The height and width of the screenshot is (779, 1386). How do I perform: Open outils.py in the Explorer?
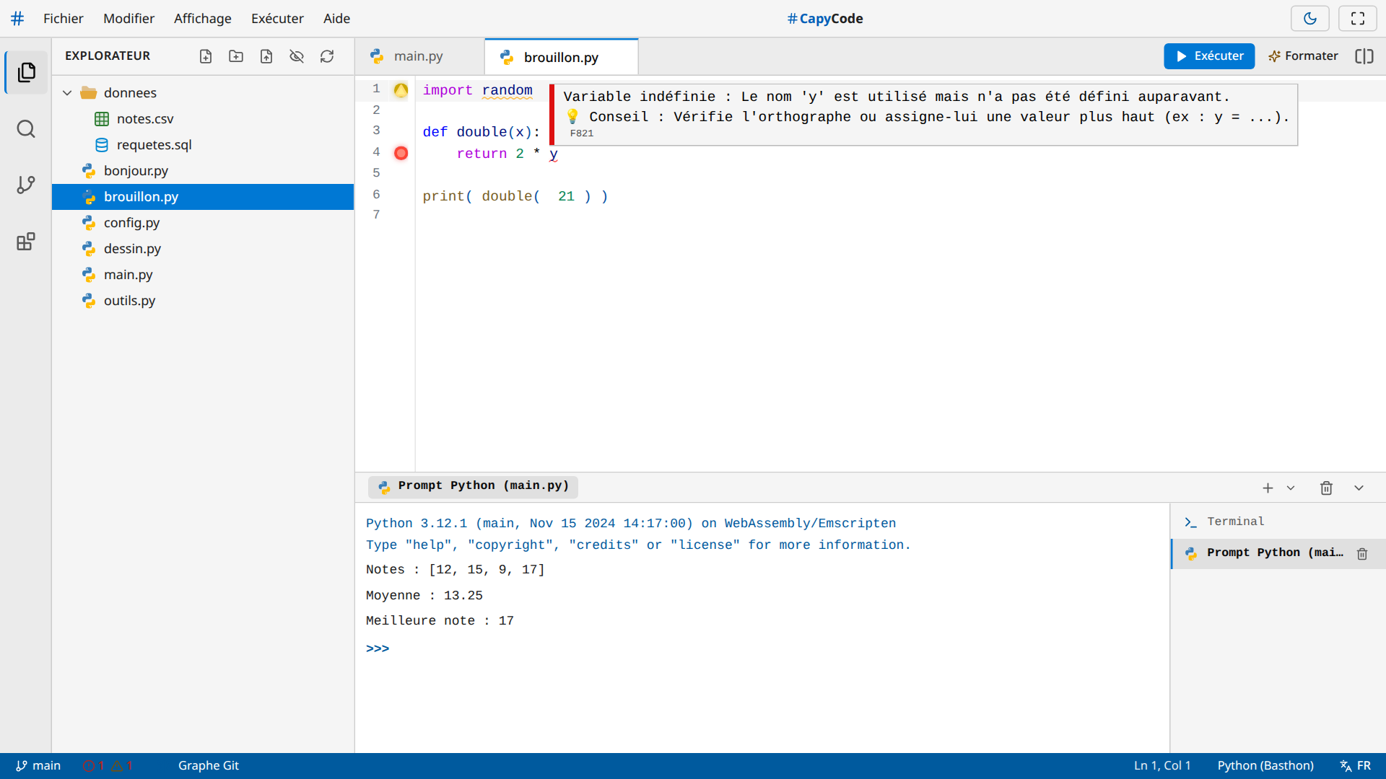tap(203, 300)
